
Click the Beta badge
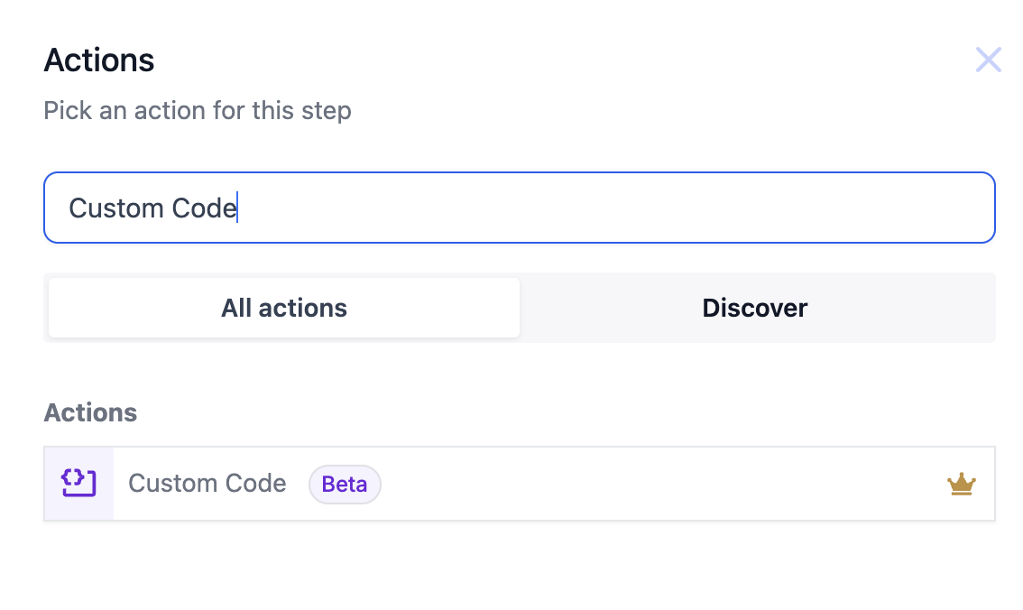tap(345, 485)
